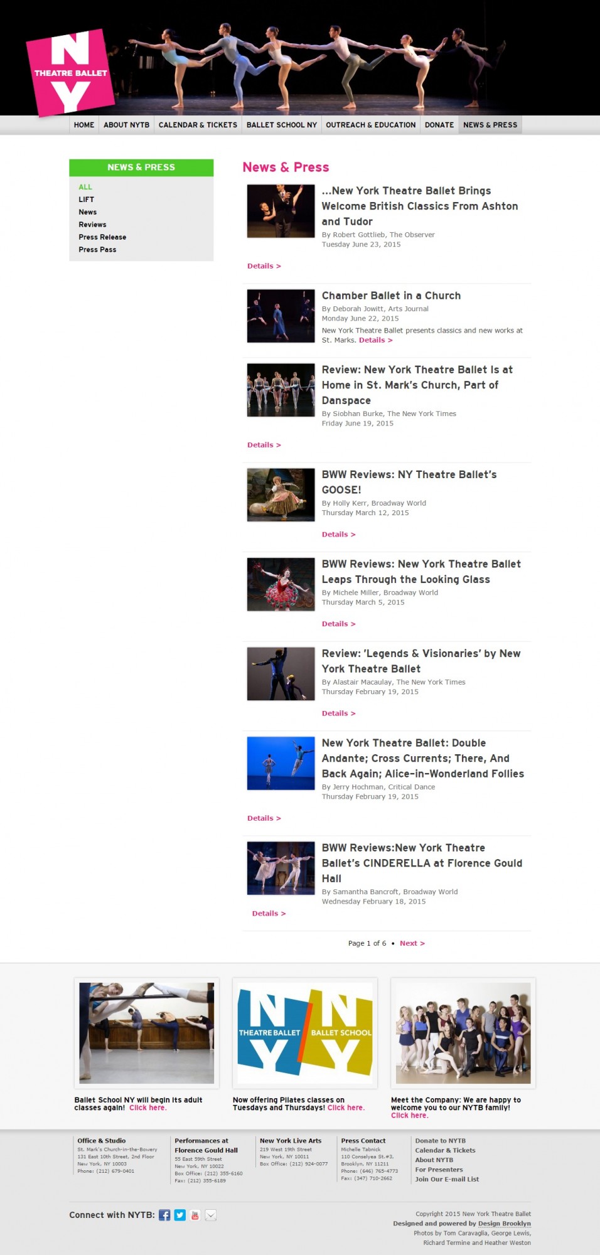
Task: Click Meet the Company group photo
Action: pos(463,1033)
